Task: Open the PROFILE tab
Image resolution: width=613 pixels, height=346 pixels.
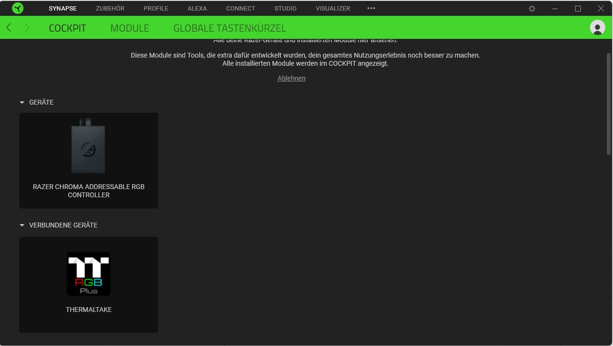Action: click(156, 9)
